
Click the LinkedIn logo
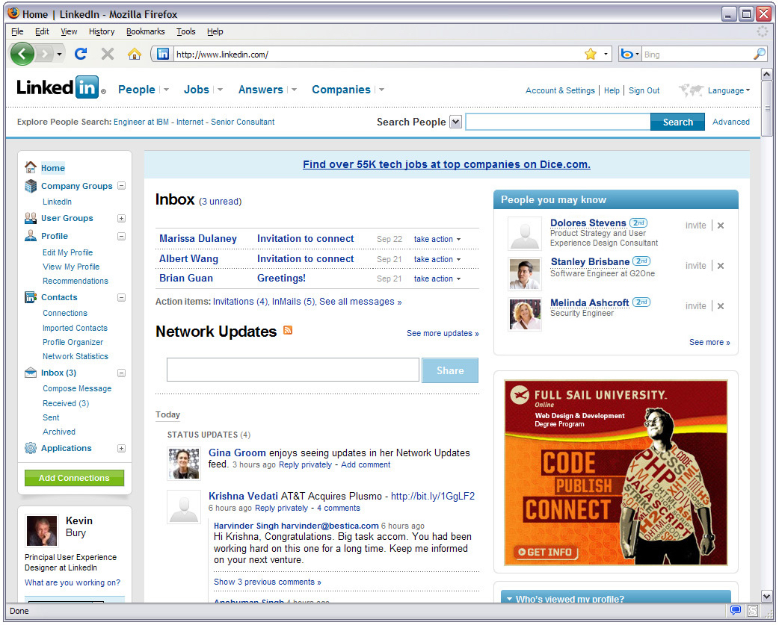61,88
